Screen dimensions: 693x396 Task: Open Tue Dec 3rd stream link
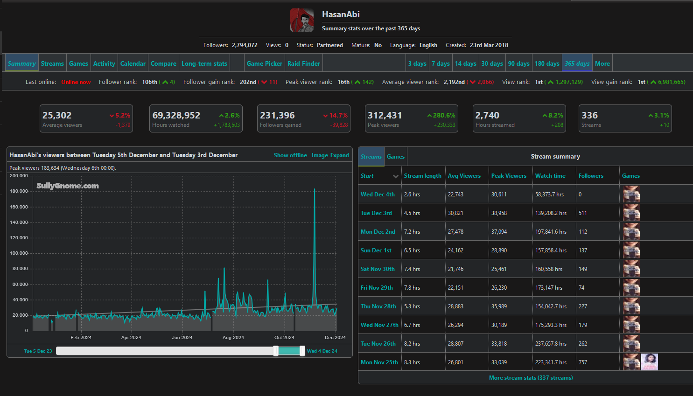tap(376, 213)
